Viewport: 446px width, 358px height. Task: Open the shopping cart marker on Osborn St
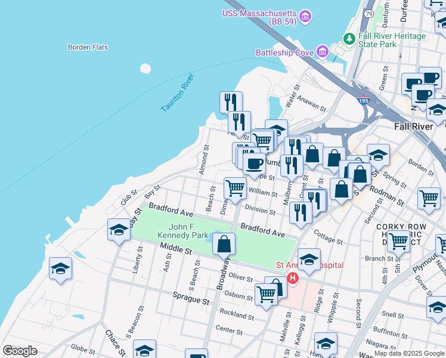[x=267, y=297]
